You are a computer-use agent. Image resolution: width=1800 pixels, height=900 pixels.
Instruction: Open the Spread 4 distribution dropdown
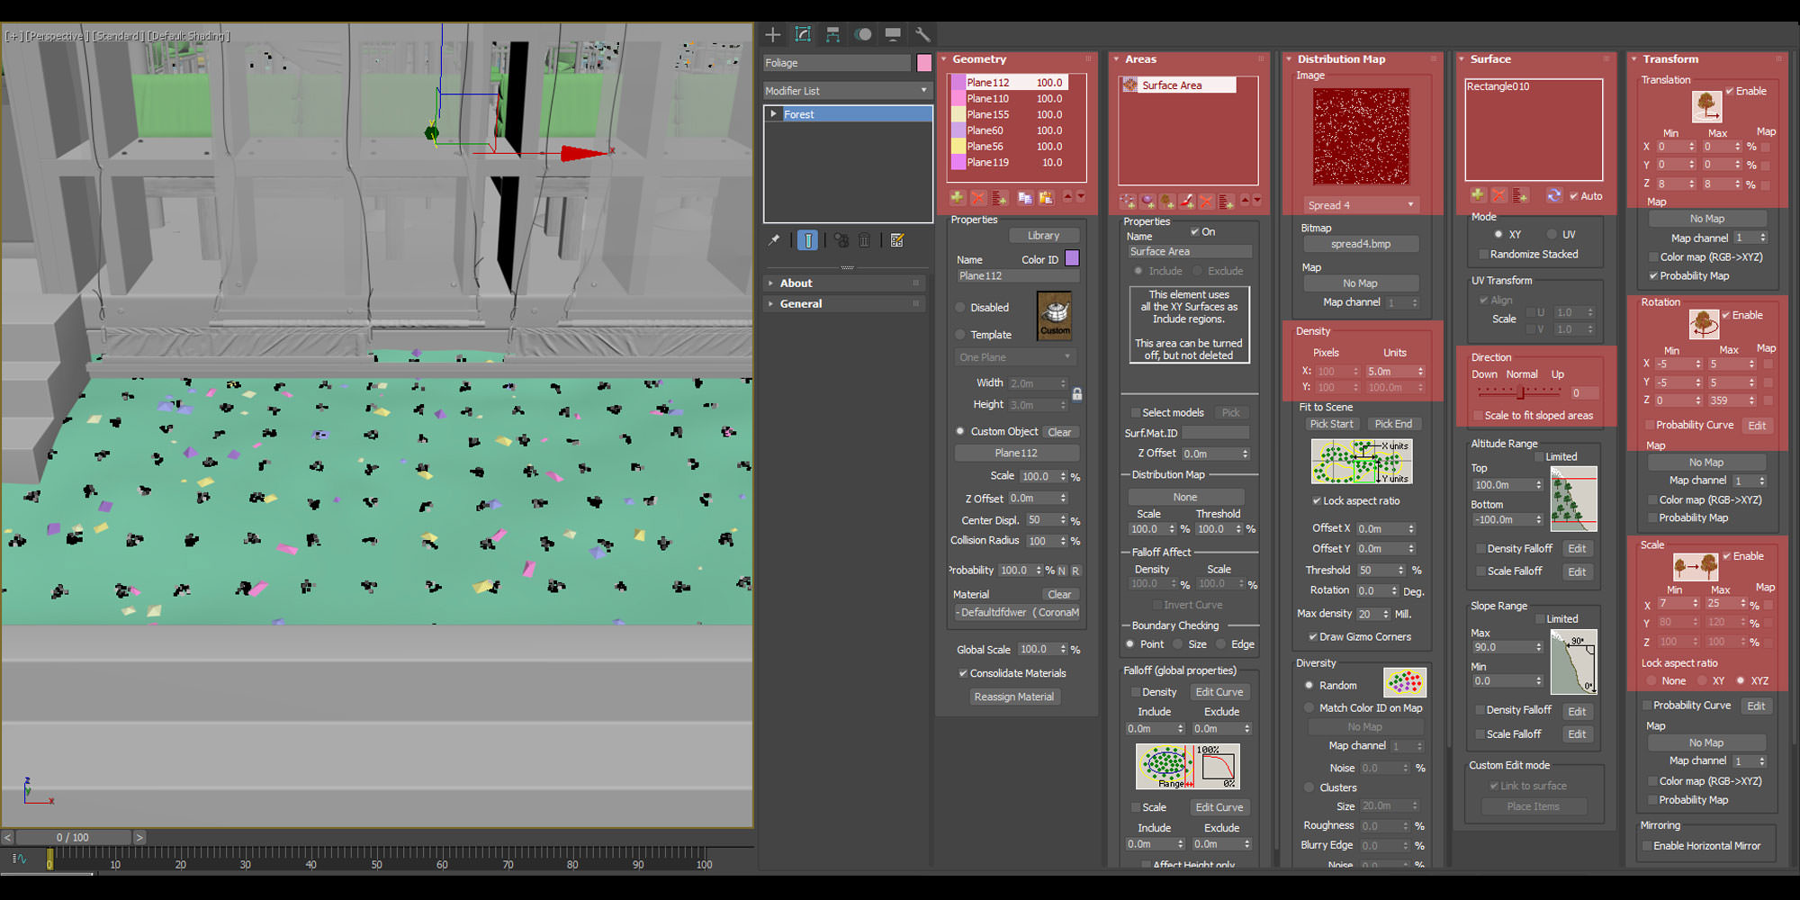tap(1361, 205)
